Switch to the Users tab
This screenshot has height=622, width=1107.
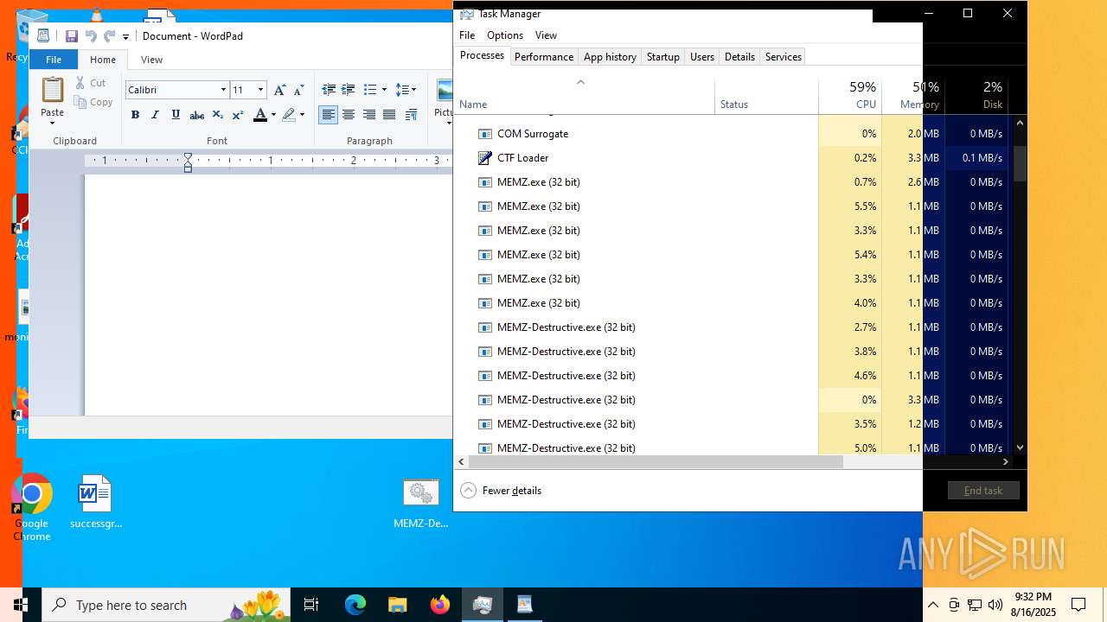click(x=702, y=57)
